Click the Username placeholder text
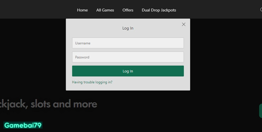Screen dimensions: 262x132 (83, 43)
